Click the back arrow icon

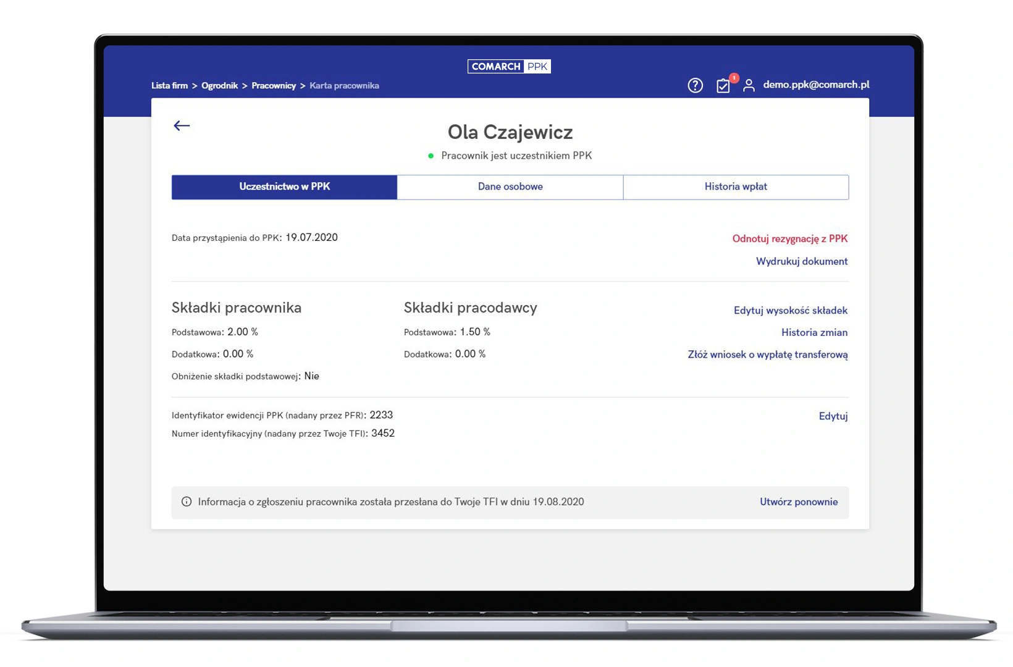pos(182,125)
